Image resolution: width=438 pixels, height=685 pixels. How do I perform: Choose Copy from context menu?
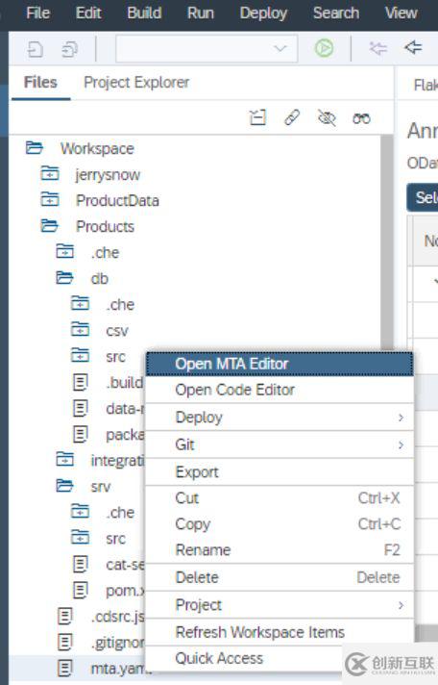pyautogui.click(x=280, y=524)
